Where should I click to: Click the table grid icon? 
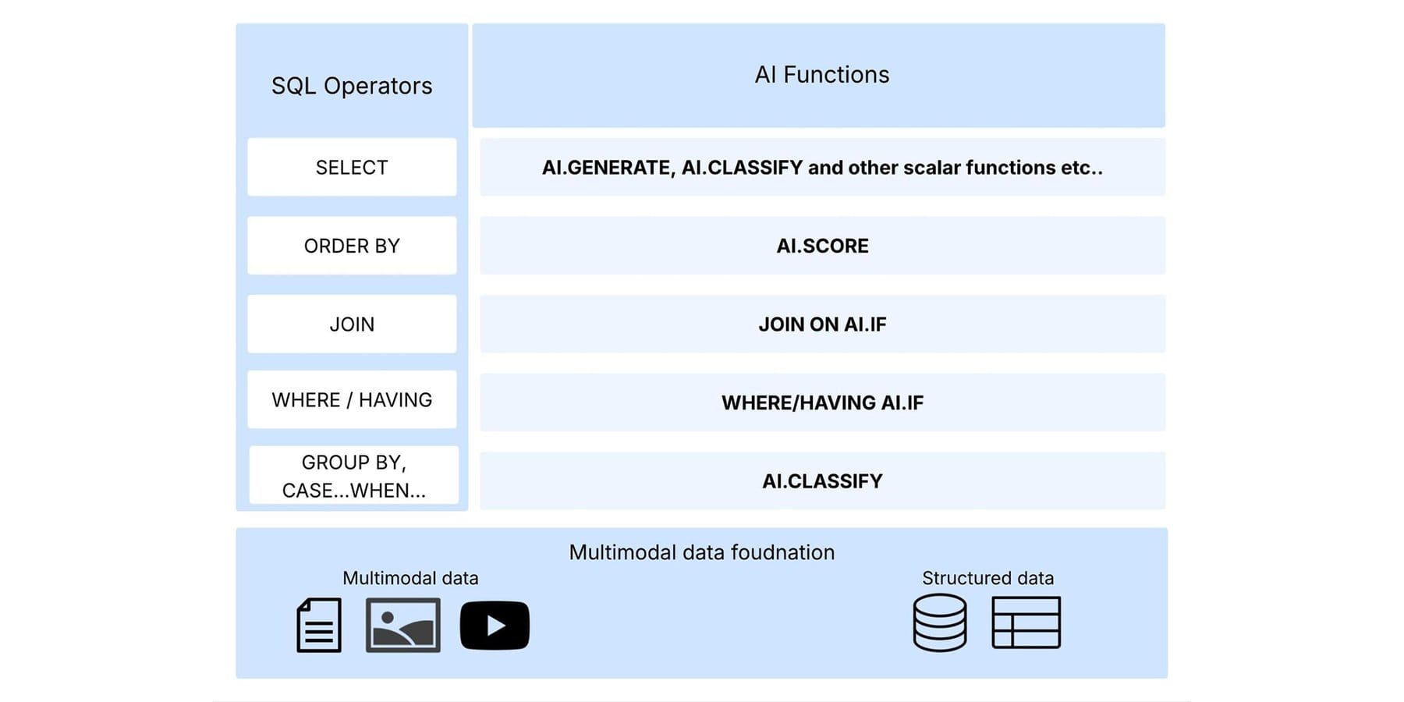pos(1026,622)
